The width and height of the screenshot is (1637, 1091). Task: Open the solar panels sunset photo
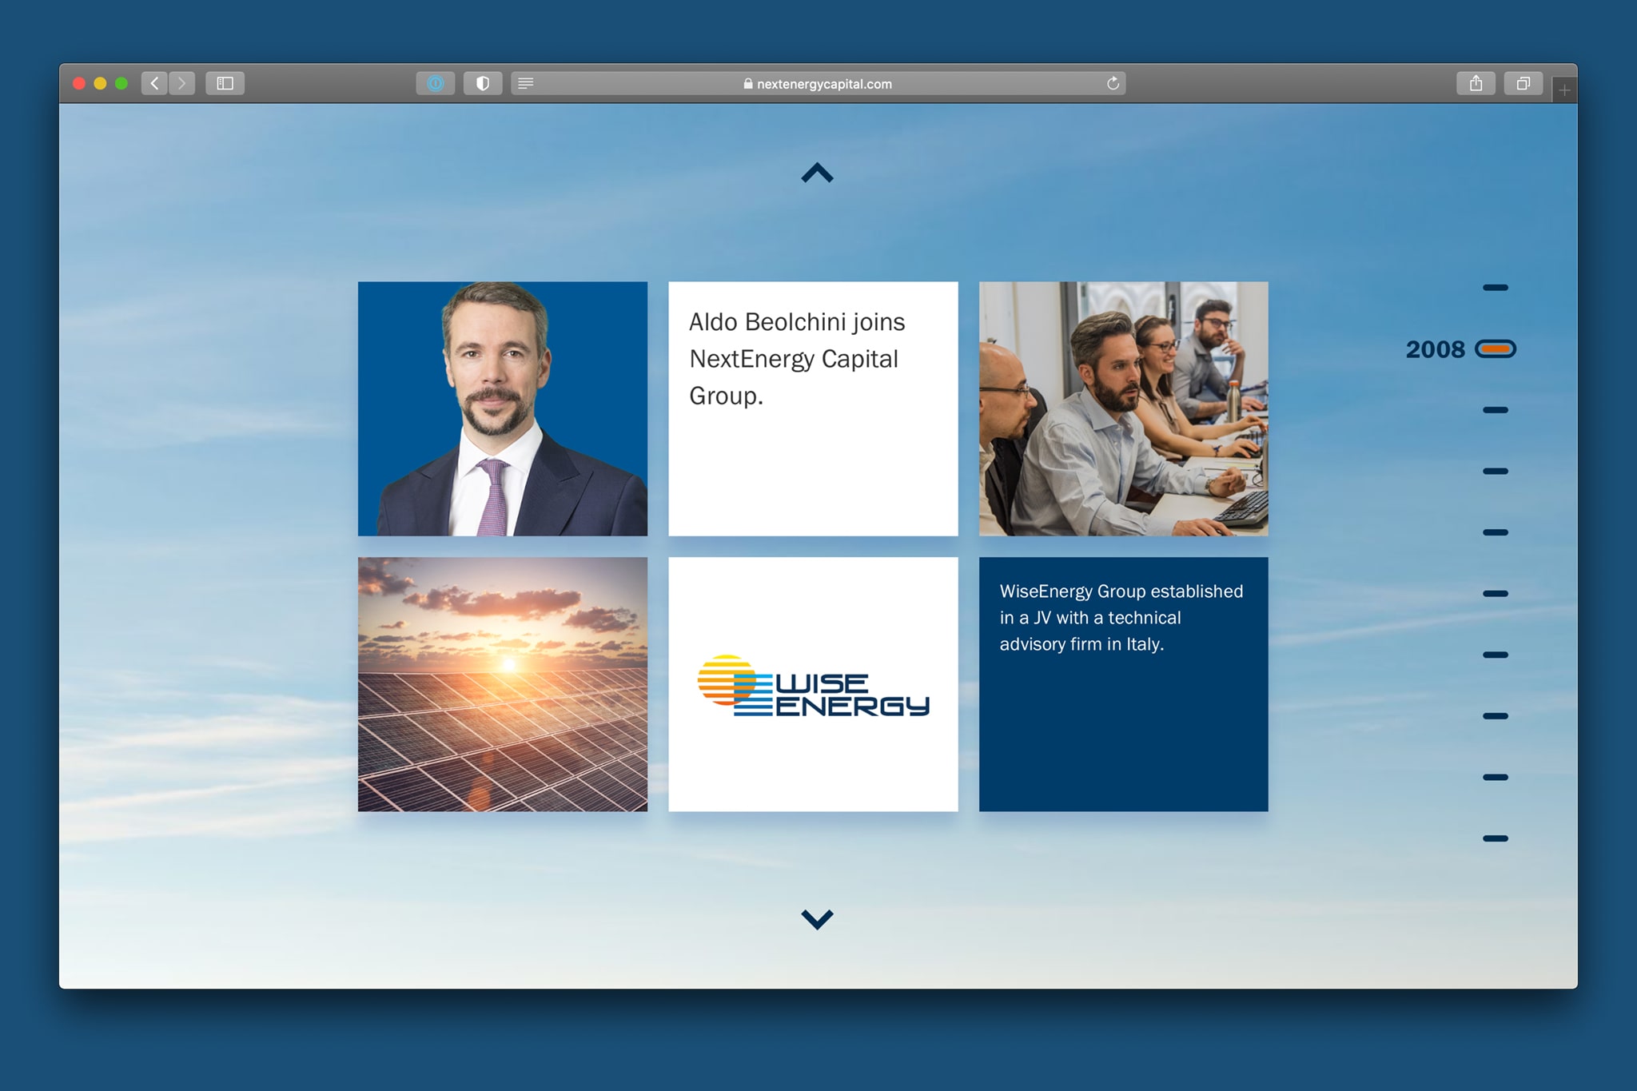click(503, 684)
